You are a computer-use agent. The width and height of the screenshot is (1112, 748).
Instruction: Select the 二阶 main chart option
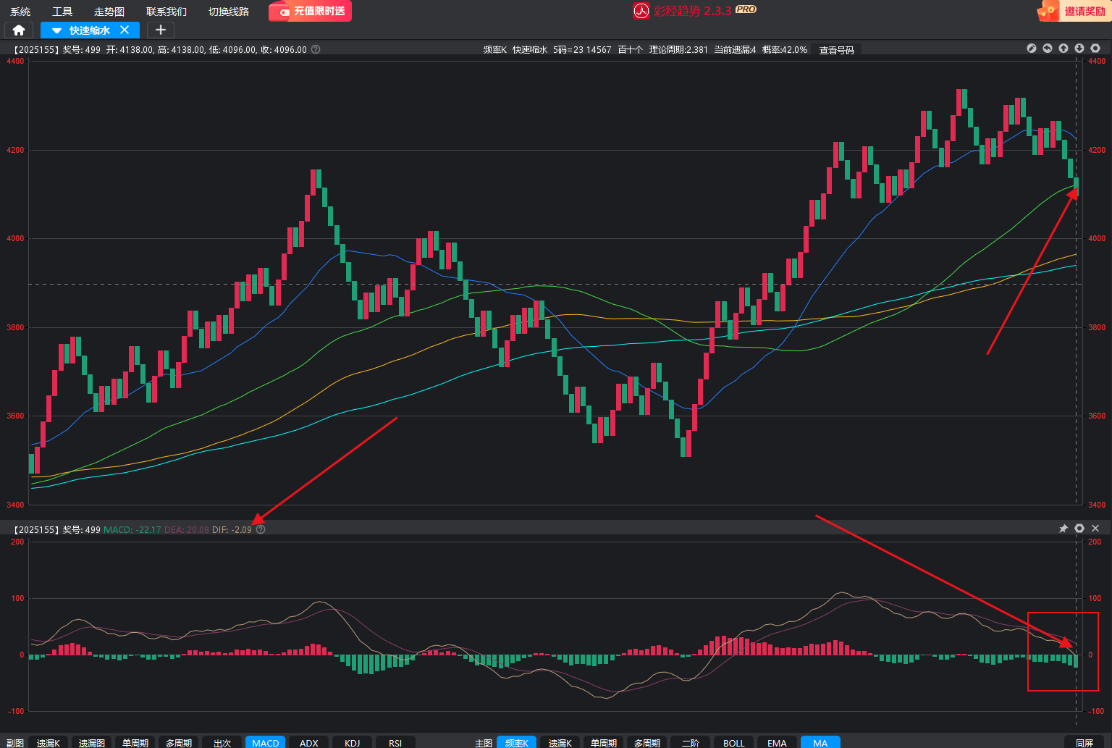tap(691, 742)
